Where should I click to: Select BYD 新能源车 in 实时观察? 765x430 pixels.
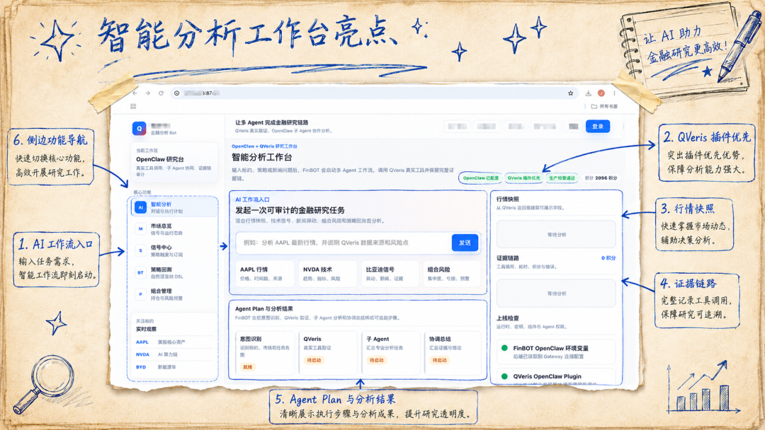click(x=174, y=367)
